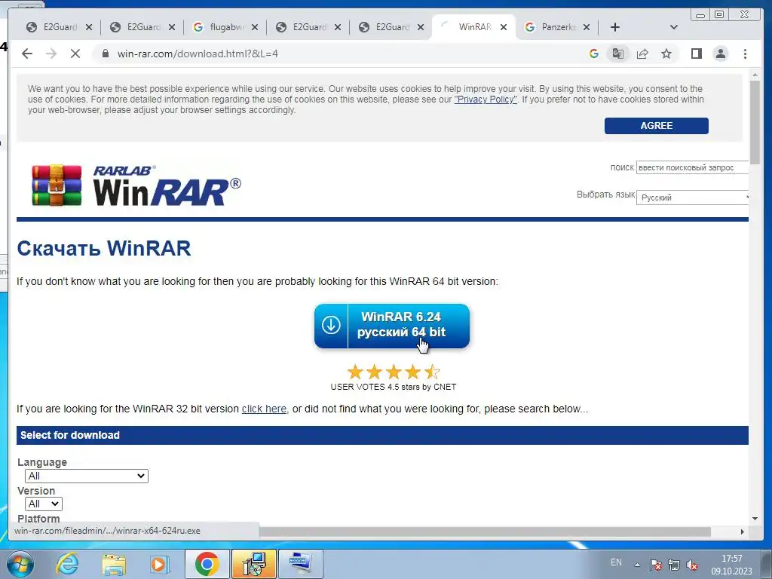The image size is (772, 579).
Task: Click the horizontal scrollbar thumb
Action: point(485,532)
